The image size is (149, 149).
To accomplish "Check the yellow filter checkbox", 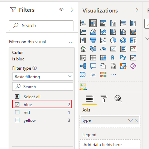I will coord(17,120).
